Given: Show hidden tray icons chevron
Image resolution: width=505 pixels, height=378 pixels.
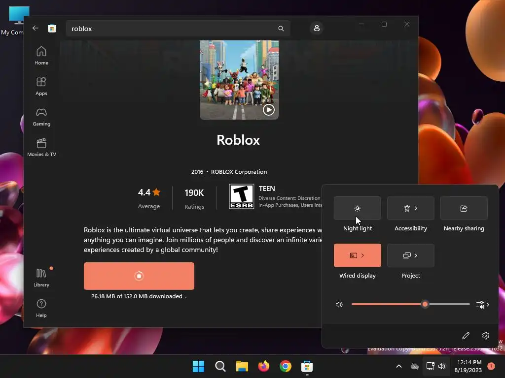Looking at the screenshot, I should (398, 366).
